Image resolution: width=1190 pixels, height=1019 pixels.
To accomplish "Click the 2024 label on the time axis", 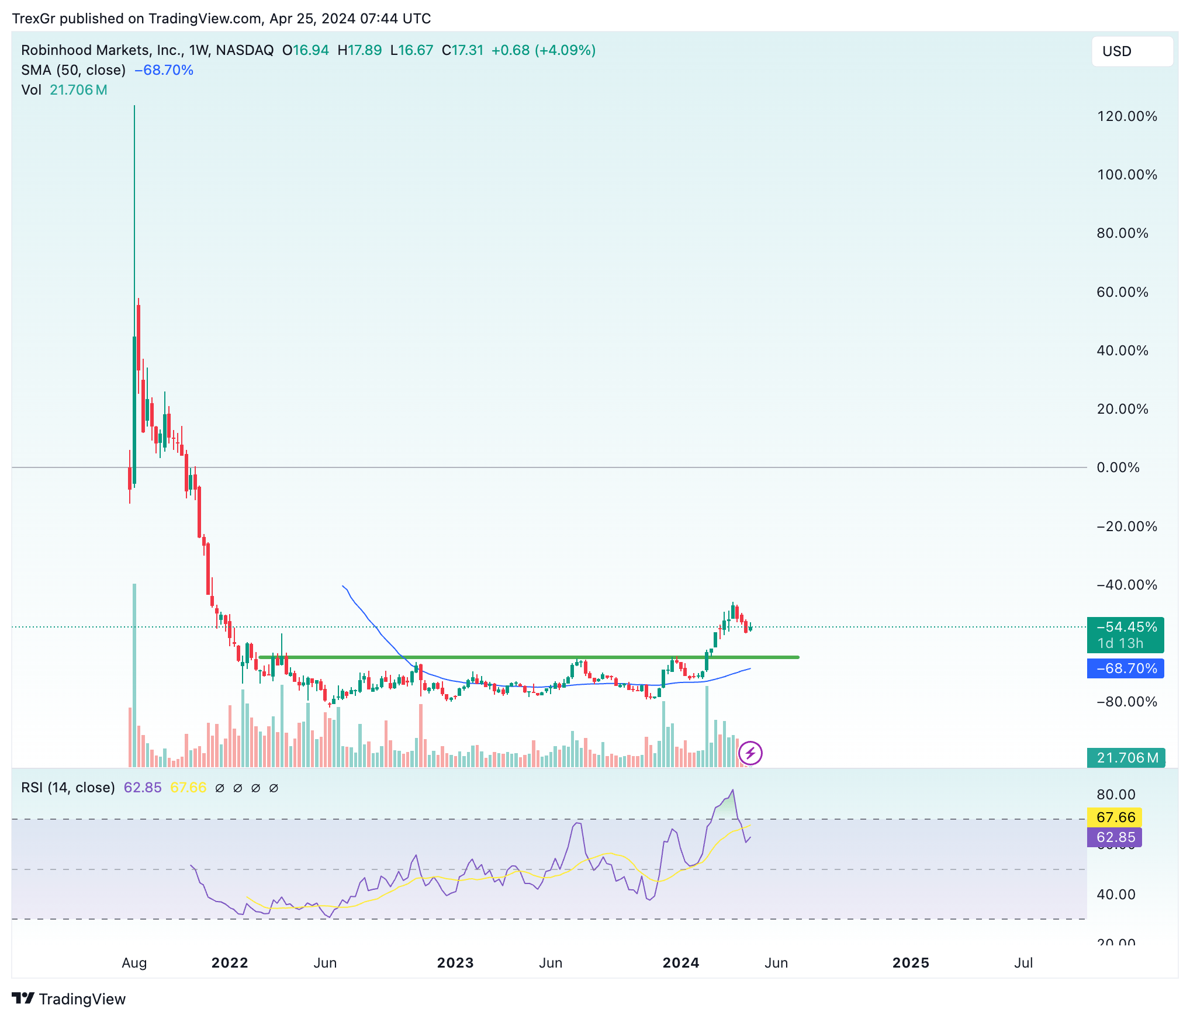I will click(x=681, y=962).
